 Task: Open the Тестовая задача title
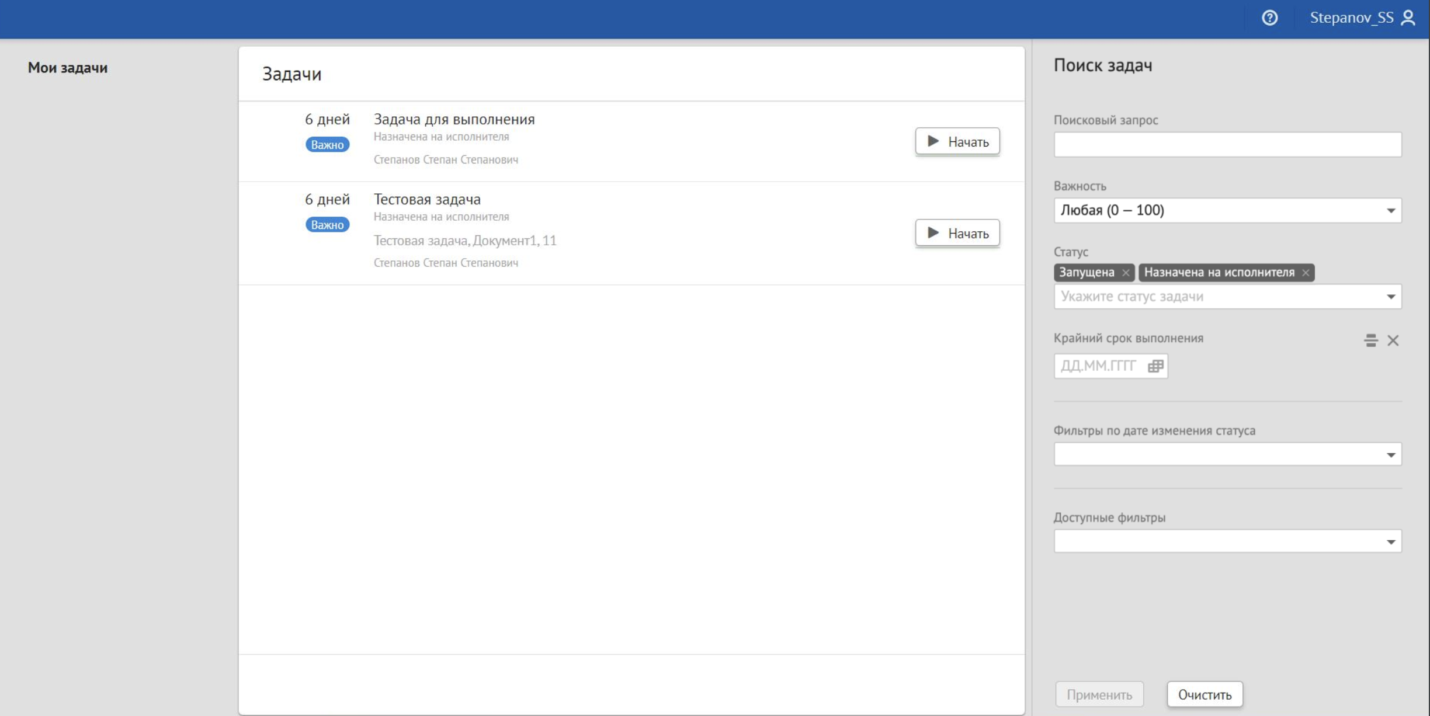point(427,199)
